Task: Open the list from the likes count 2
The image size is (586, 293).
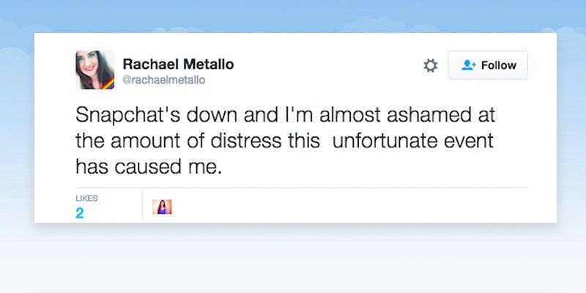Action: (x=80, y=212)
